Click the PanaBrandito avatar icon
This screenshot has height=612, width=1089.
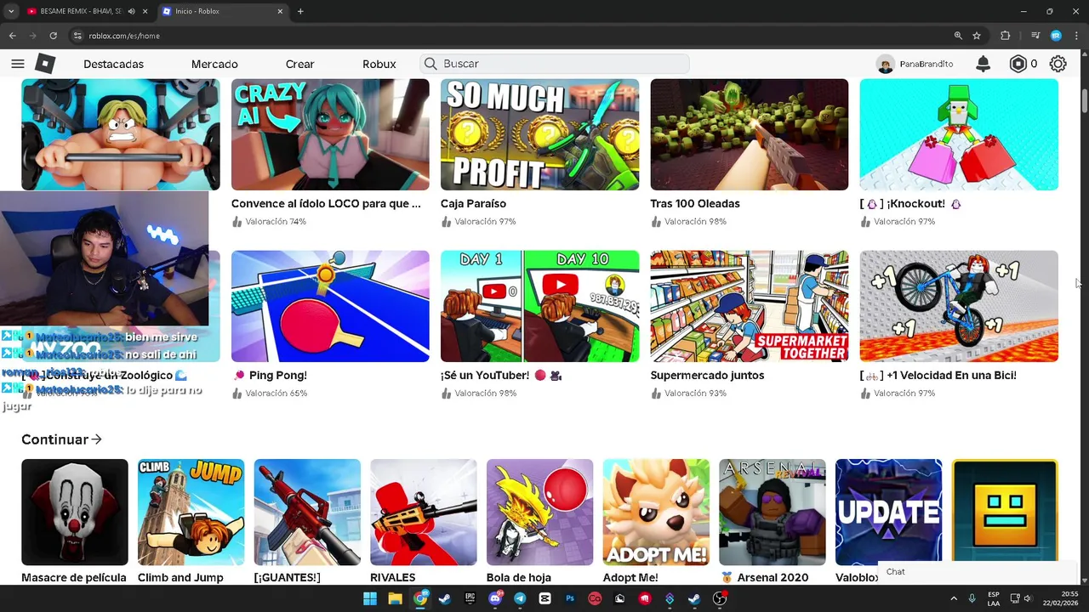[x=886, y=64]
